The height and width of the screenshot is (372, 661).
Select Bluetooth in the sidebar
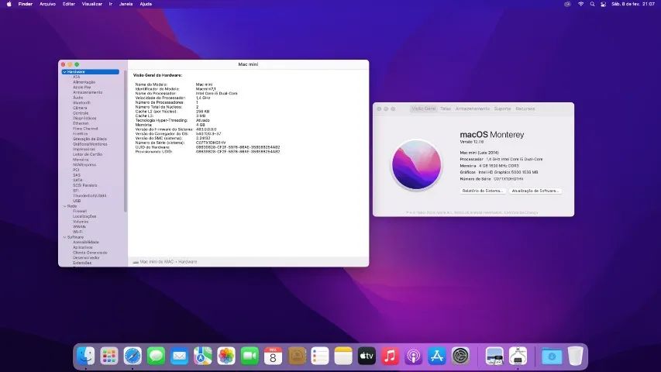81,103
